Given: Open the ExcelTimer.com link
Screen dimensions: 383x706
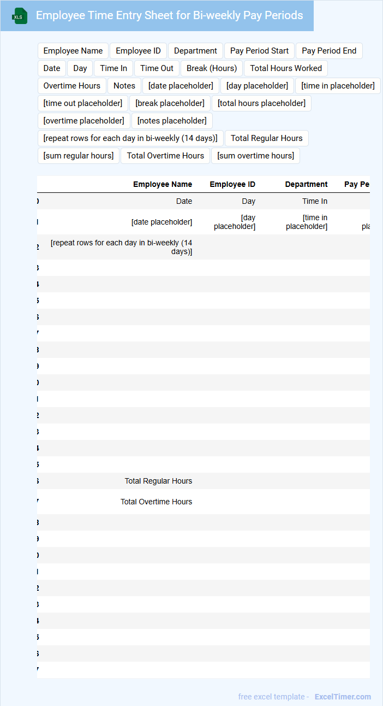Looking at the screenshot, I should click(x=343, y=697).
